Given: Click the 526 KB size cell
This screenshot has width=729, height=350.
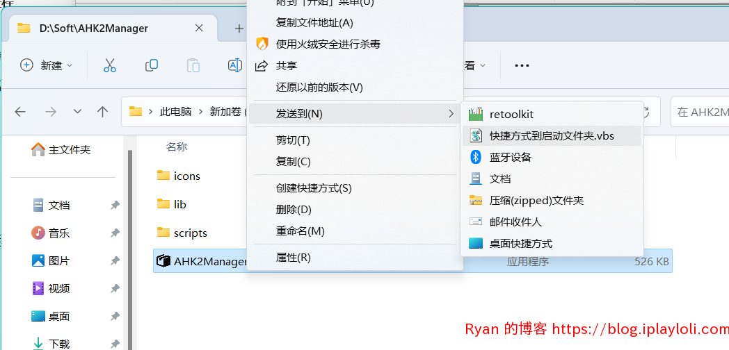Looking at the screenshot, I should pos(651,262).
